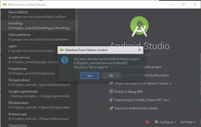201x127 pixels.
Task: Click the Android icon in the dialog title
Action: coord(62,50)
